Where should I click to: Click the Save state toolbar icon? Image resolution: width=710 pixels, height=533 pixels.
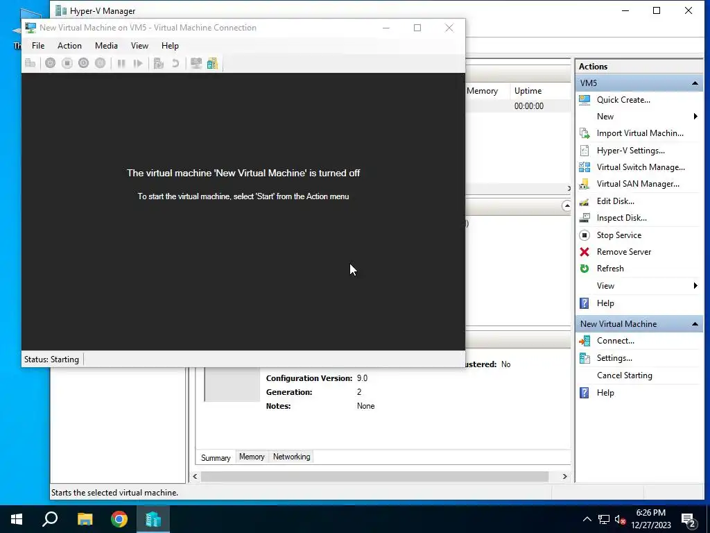[x=100, y=63]
